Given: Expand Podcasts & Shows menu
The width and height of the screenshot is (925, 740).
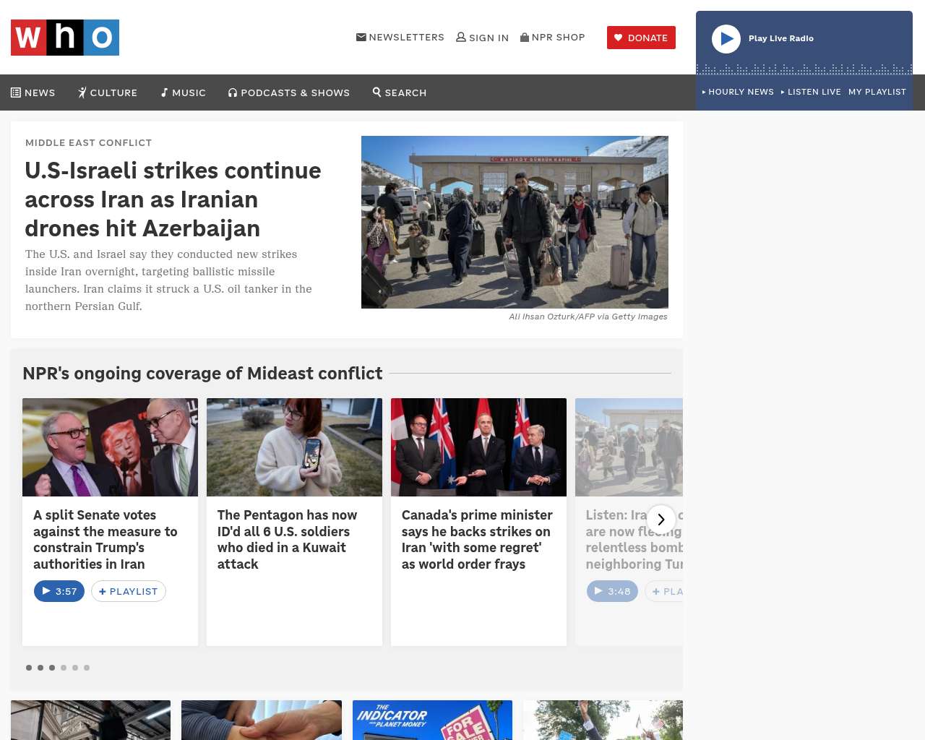Looking at the screenshot, I should point(289,92).
